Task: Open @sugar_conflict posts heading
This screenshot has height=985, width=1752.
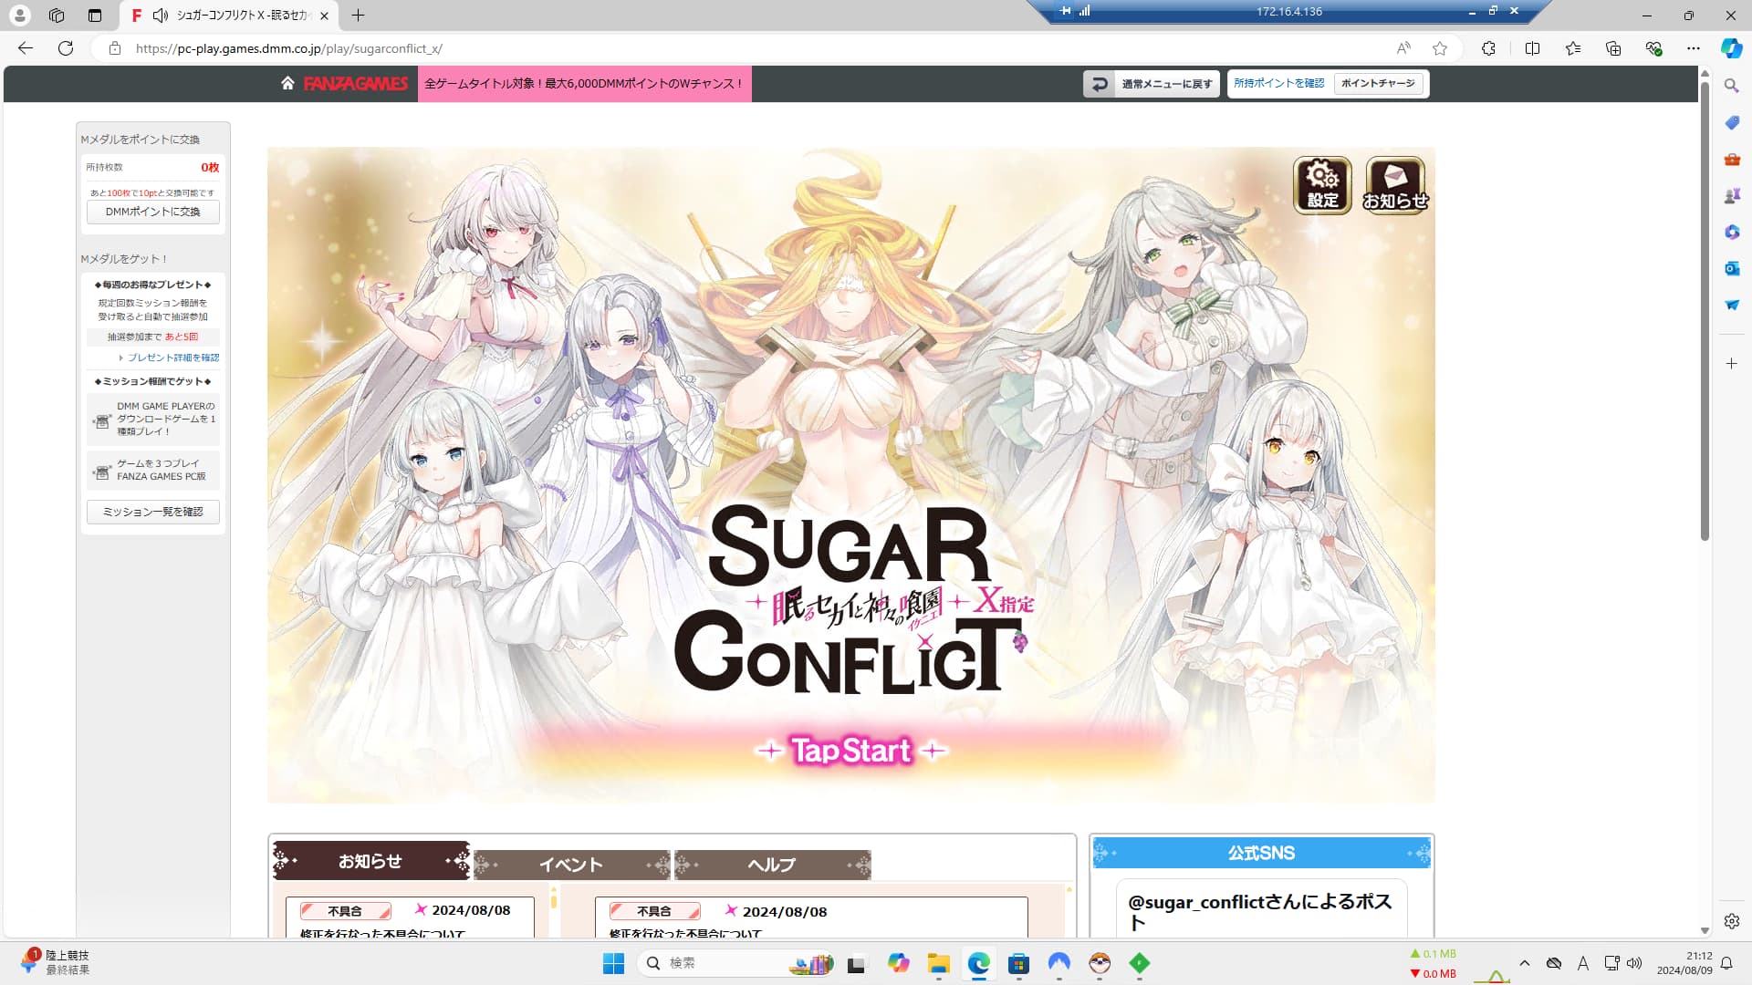Action: pyautogui.click(x=1260, y=911)
